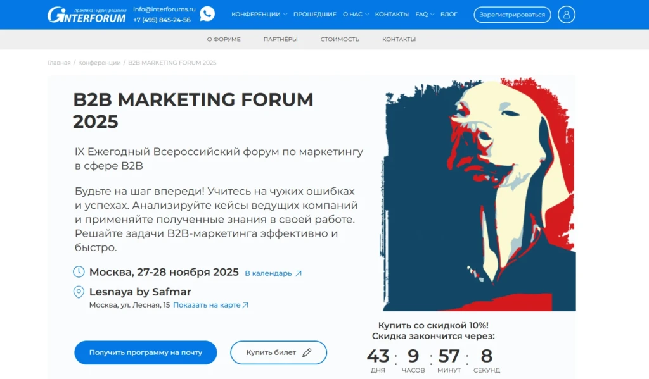The image size is (649, 379).
Task: Click the countdown hours value 9
Action: click(x=413, y=356)
